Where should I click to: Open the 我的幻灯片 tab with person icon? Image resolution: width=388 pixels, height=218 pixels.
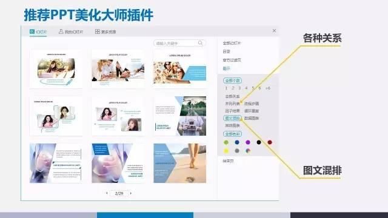(x=71, y=31)
